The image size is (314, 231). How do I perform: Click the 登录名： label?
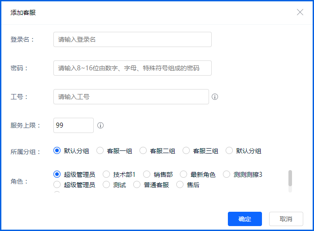click(22, 39)
